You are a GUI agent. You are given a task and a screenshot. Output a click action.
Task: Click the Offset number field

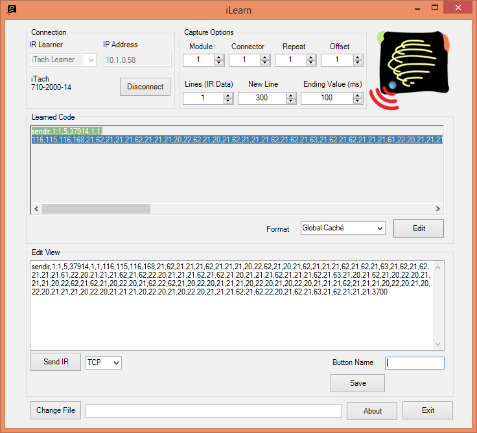[x=338, y=60]
